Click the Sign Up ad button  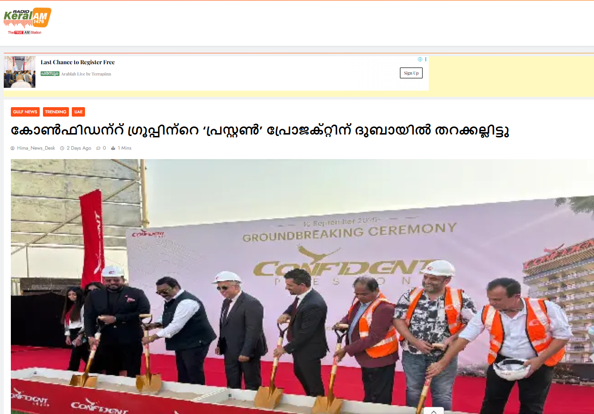click(x=411, y=73)
